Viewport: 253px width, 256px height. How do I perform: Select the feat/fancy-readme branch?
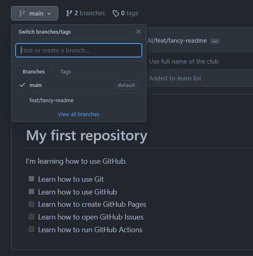79,100
